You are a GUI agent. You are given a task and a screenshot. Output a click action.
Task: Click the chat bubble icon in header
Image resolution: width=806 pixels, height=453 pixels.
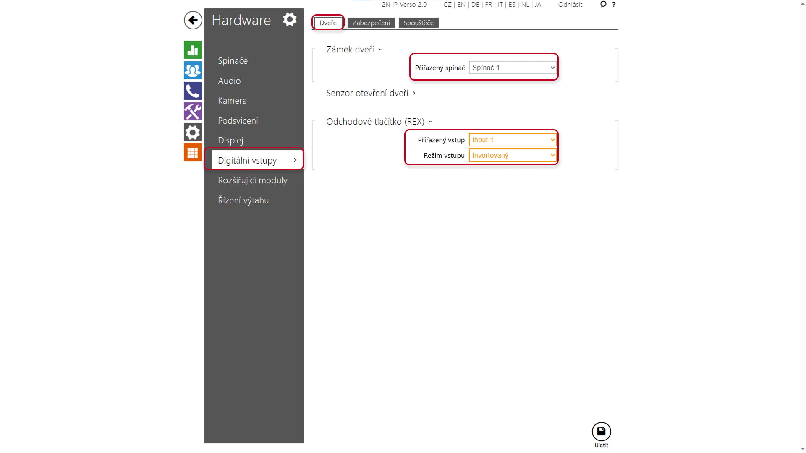pyautogui.click(x=603, y=4)
